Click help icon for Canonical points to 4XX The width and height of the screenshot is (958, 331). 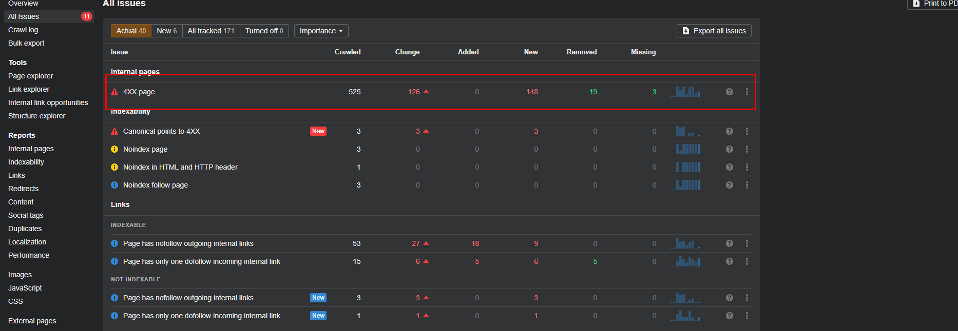729,131
